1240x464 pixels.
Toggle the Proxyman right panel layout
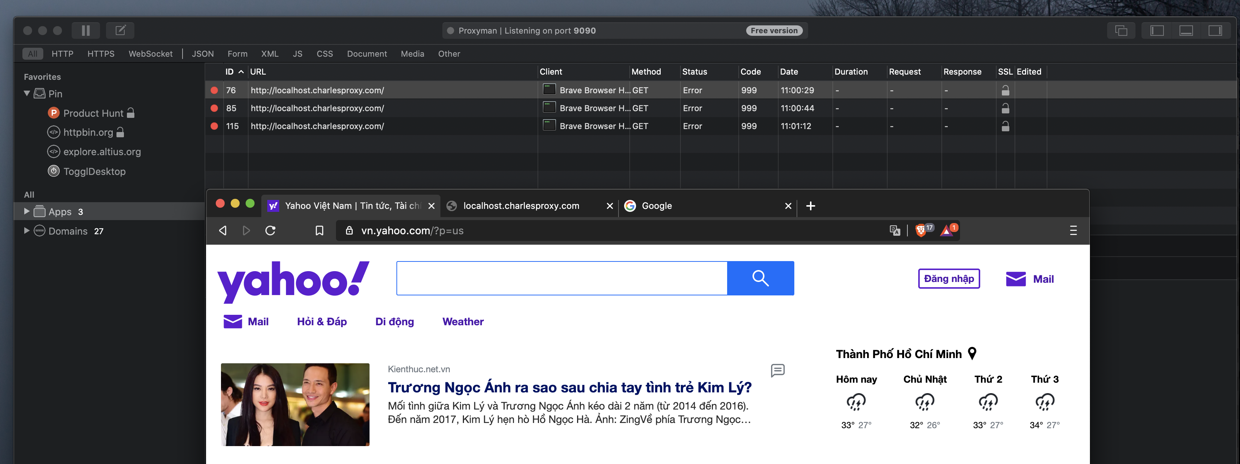[x=1215, y=30]
